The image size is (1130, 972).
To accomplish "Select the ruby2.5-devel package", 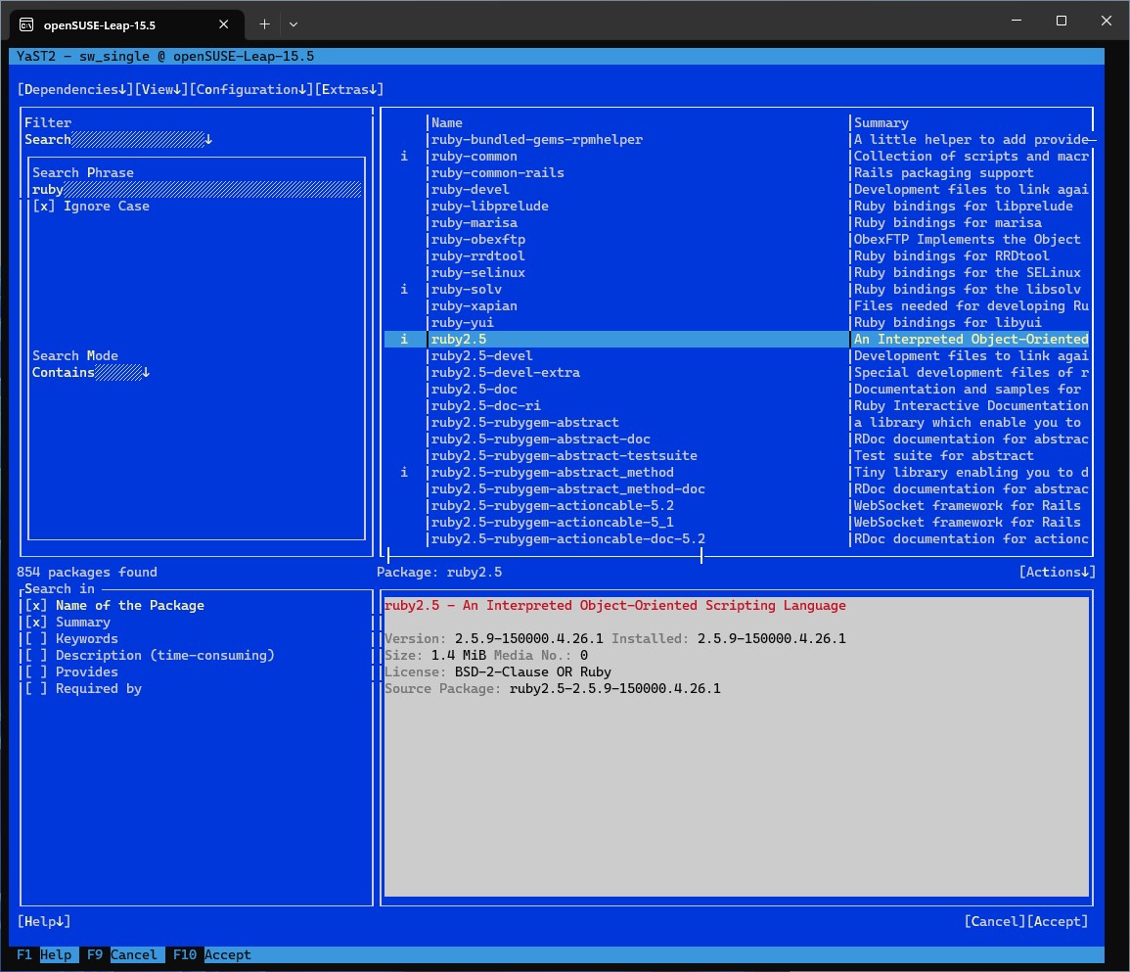I will pyautogui.click(x=738, y=355).
